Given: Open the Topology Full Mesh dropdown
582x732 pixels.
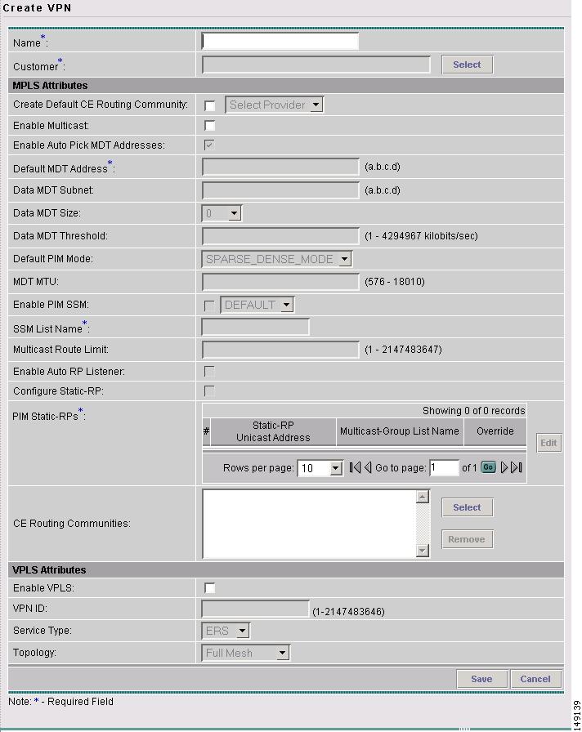Looking at the screenshot, I should 246,653.
